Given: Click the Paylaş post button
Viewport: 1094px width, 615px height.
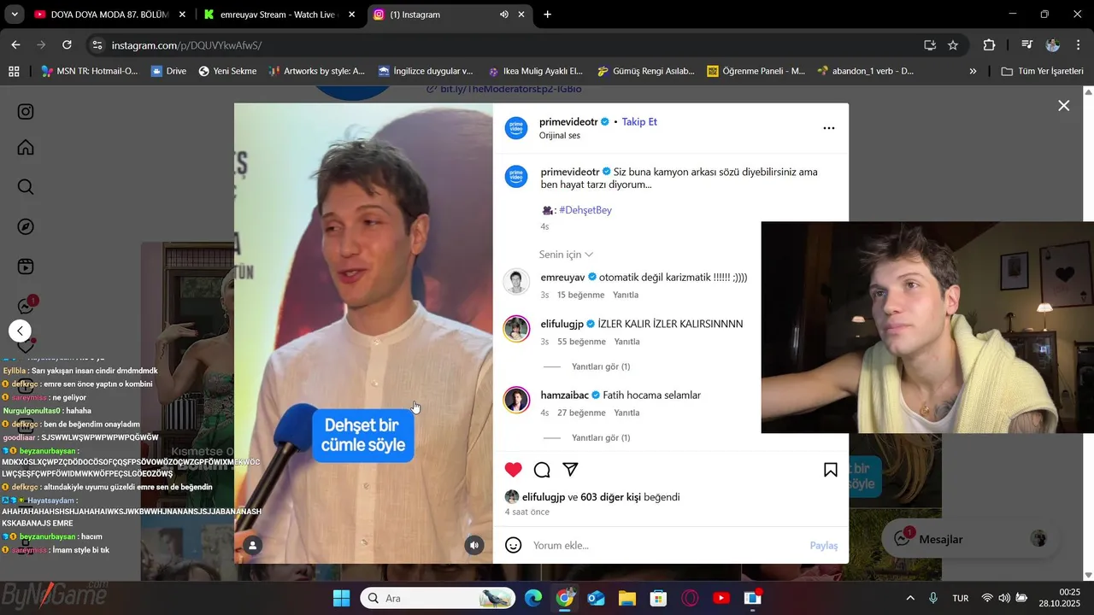Looking at the screenshot, I should [x=824, y=545].
